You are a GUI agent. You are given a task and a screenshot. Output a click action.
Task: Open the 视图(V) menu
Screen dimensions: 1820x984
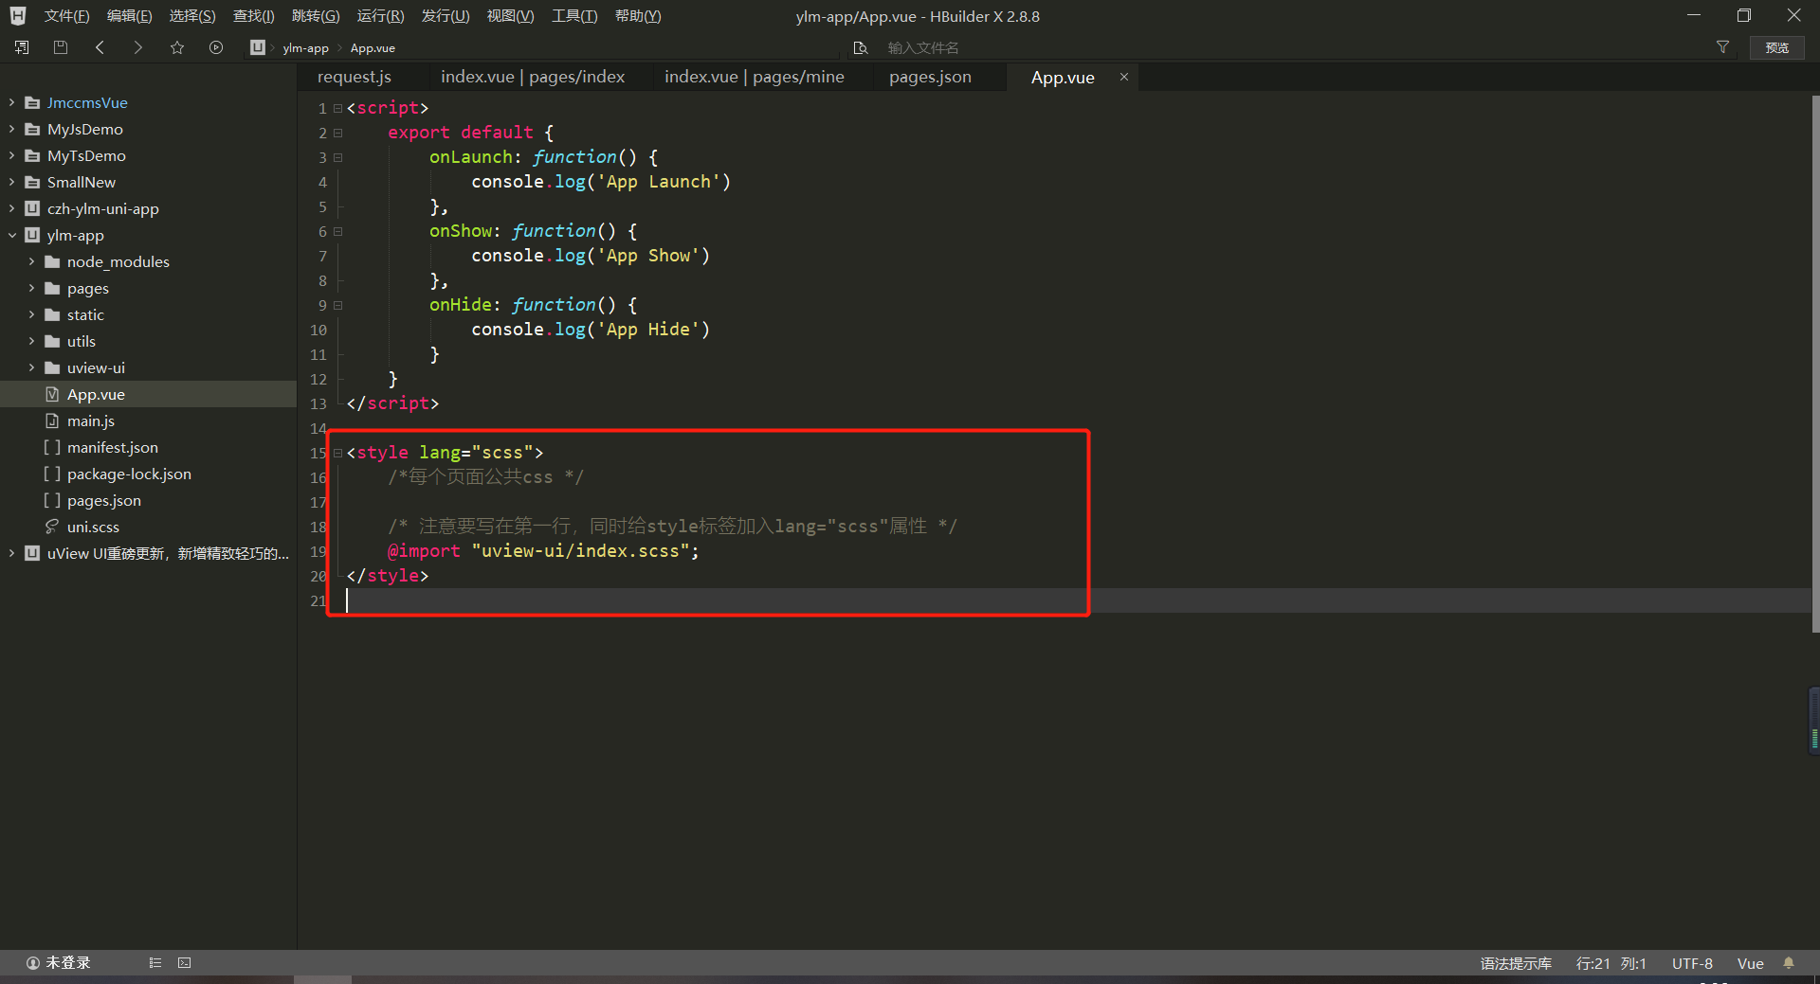(x=510, y=16)
